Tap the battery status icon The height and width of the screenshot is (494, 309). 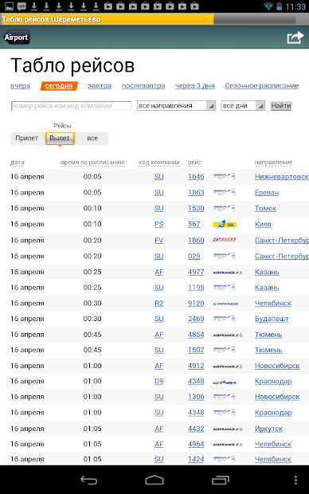point(279,6)
